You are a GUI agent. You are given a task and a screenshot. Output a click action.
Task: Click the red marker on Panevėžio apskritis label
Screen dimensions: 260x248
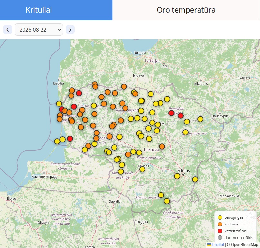[x=171, y=113]
